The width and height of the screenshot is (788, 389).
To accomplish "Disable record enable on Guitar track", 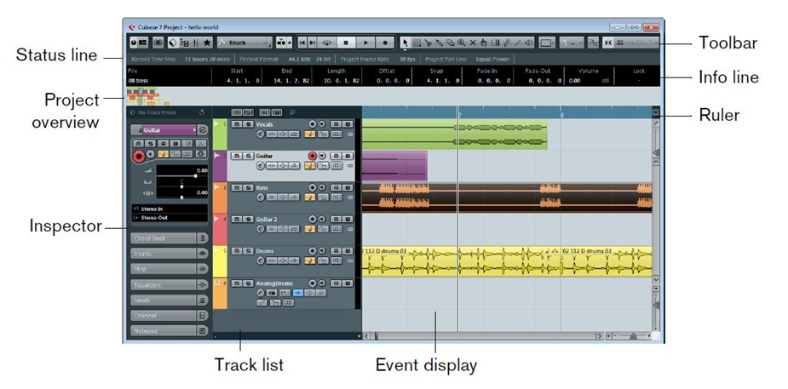I will 312,156.
